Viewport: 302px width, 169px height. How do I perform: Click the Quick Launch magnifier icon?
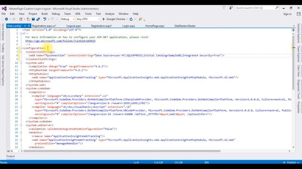277,8
